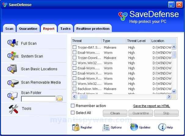Click the Updates globe icon

[x=134, y=127]
